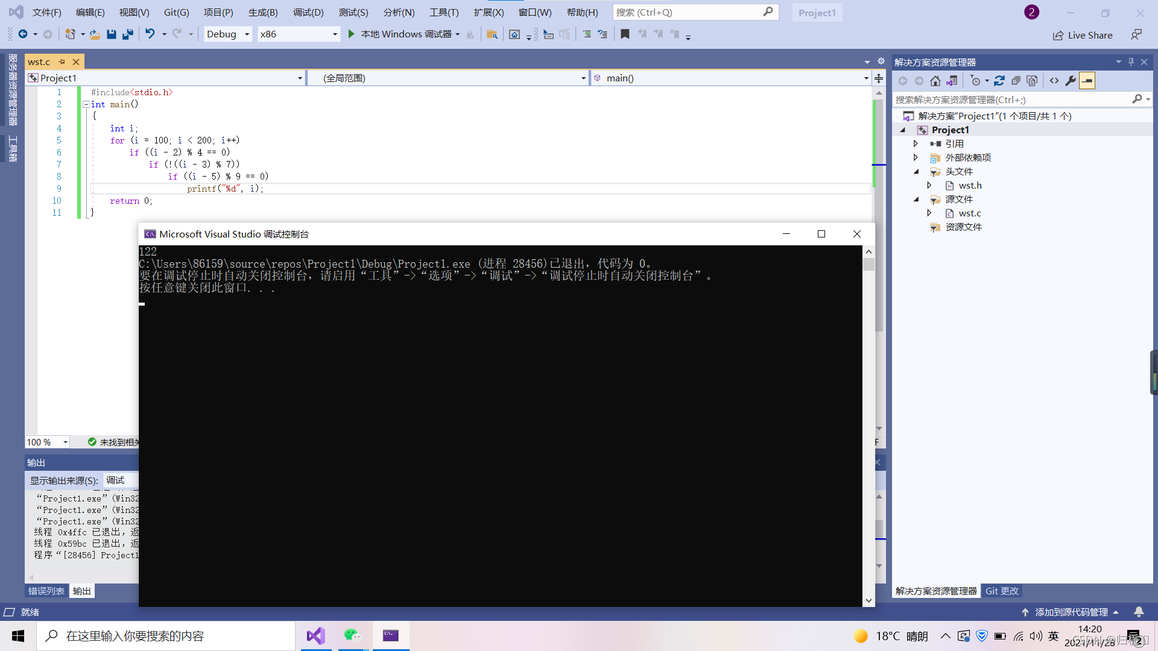1158x651 pixels.
Task: Start debugging with the green play button
Action: coord(351,34)
